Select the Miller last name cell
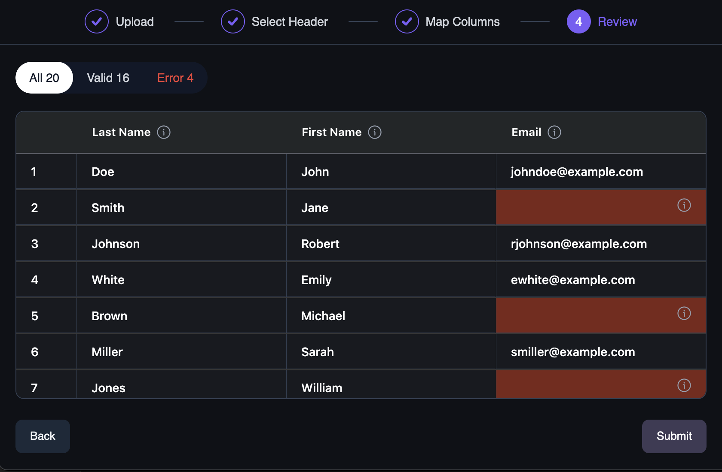 [x=181, y=352]
